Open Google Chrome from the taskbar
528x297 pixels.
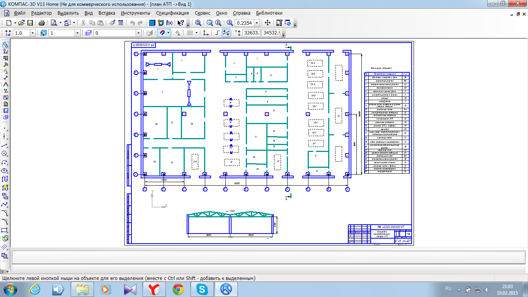coord(178,289)
